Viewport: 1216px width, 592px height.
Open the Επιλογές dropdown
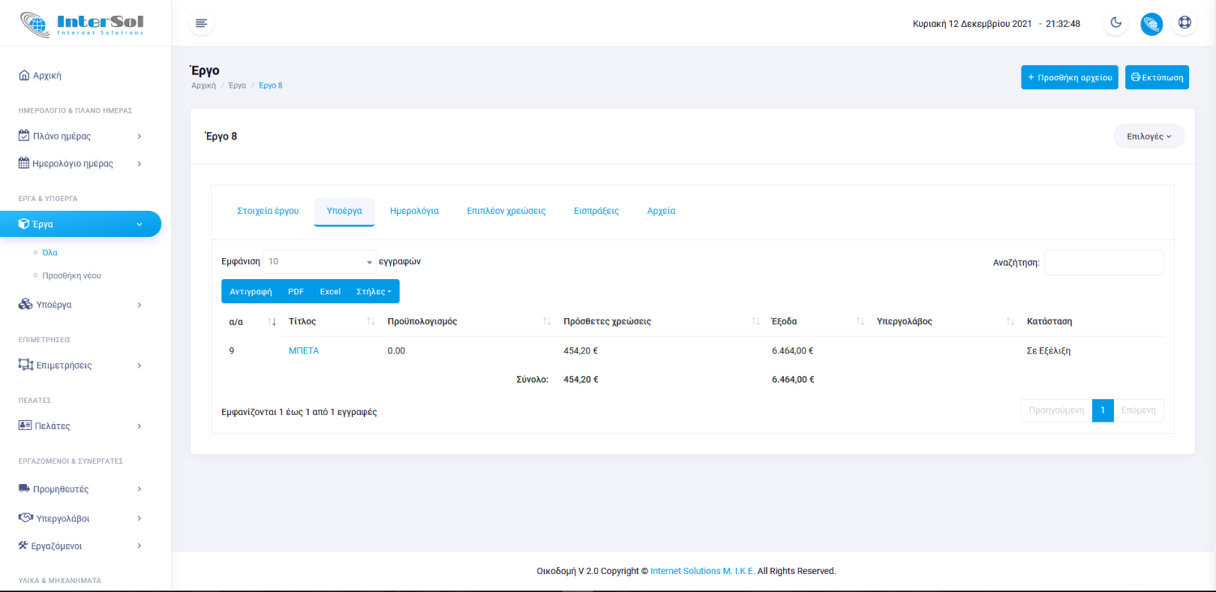pyautogui.click(x=1149, y=136)
